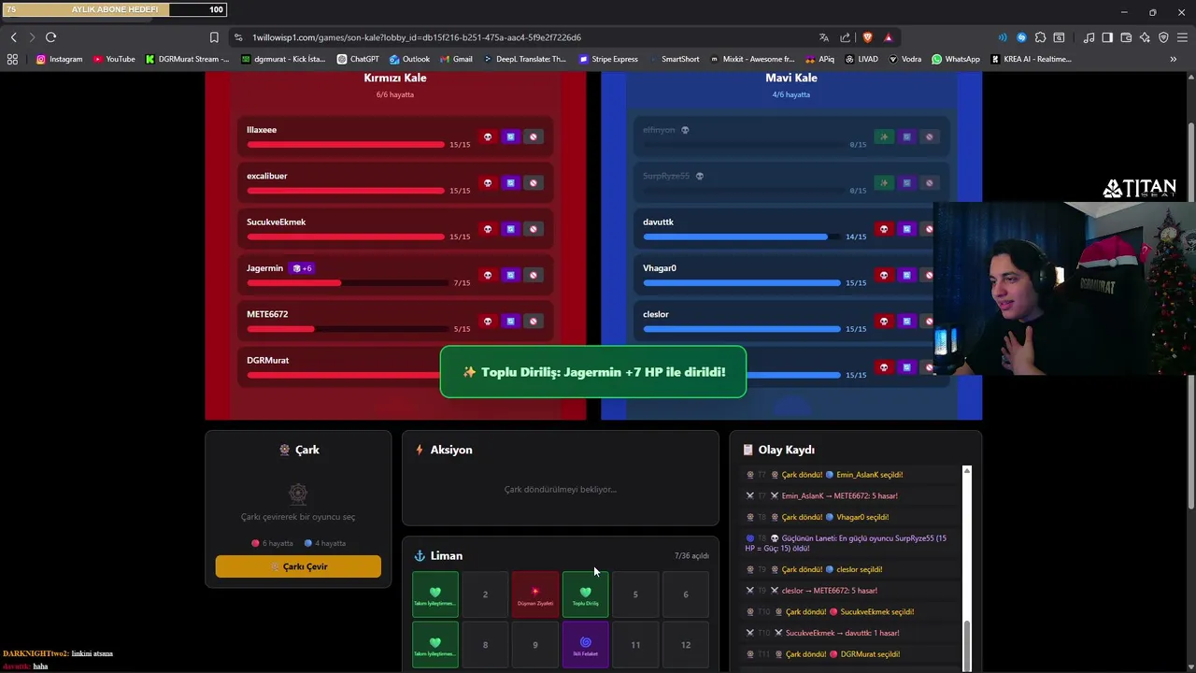This screenshot has width=1196, height=673.
Task: Select Liman tile number 9
Action: tap(535, 645)
